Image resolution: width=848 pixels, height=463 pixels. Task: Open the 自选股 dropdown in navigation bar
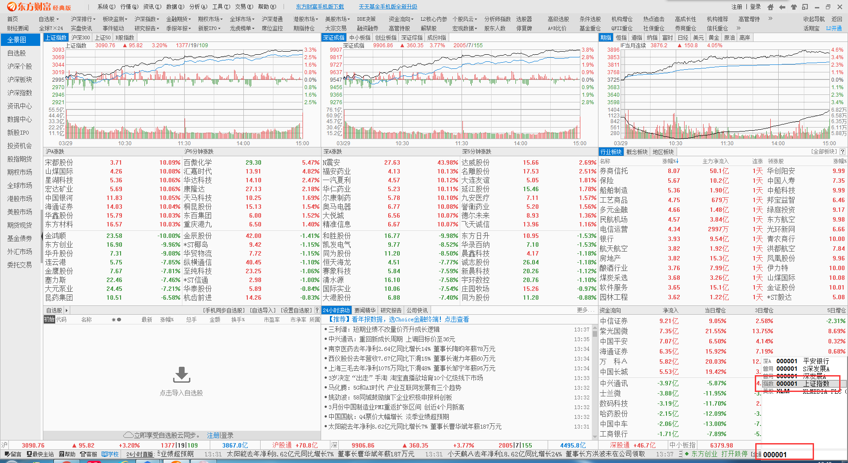(x=48, y=19)
